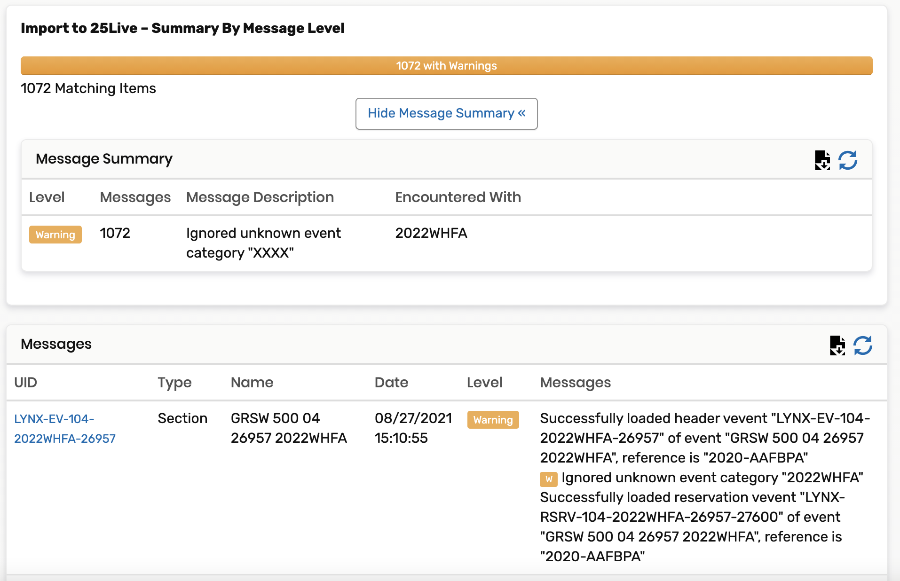Click the Warning badge in Messages row
The width and height of the screenshot is (900, 581).
493,420
